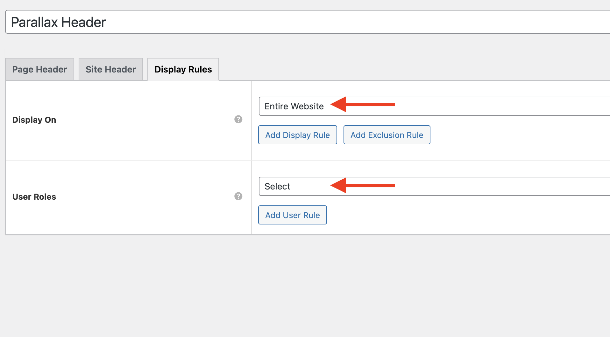Switch to the Page Header tab

[x=40, y=69]
